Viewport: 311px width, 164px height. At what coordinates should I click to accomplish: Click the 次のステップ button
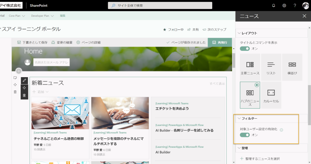pos(215,29)
